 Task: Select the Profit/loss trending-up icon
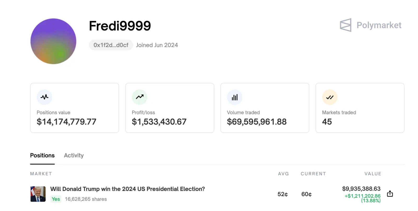[x=139, y=97]
